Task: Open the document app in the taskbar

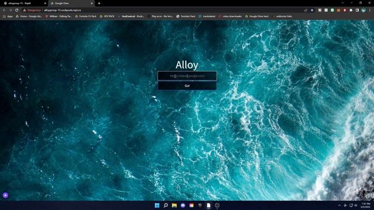Action: pos(209,205)
